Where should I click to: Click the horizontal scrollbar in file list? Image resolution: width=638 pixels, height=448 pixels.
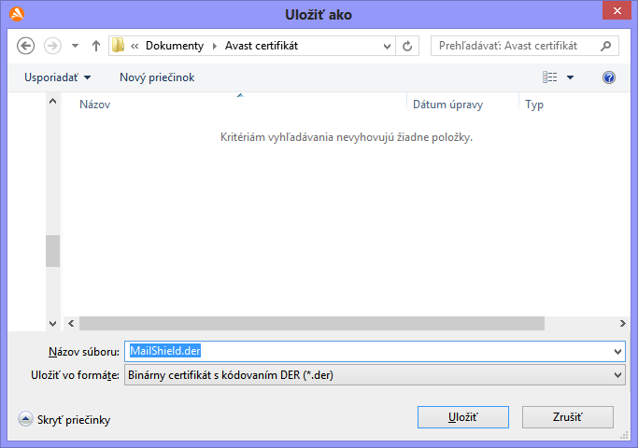point(308,322)
